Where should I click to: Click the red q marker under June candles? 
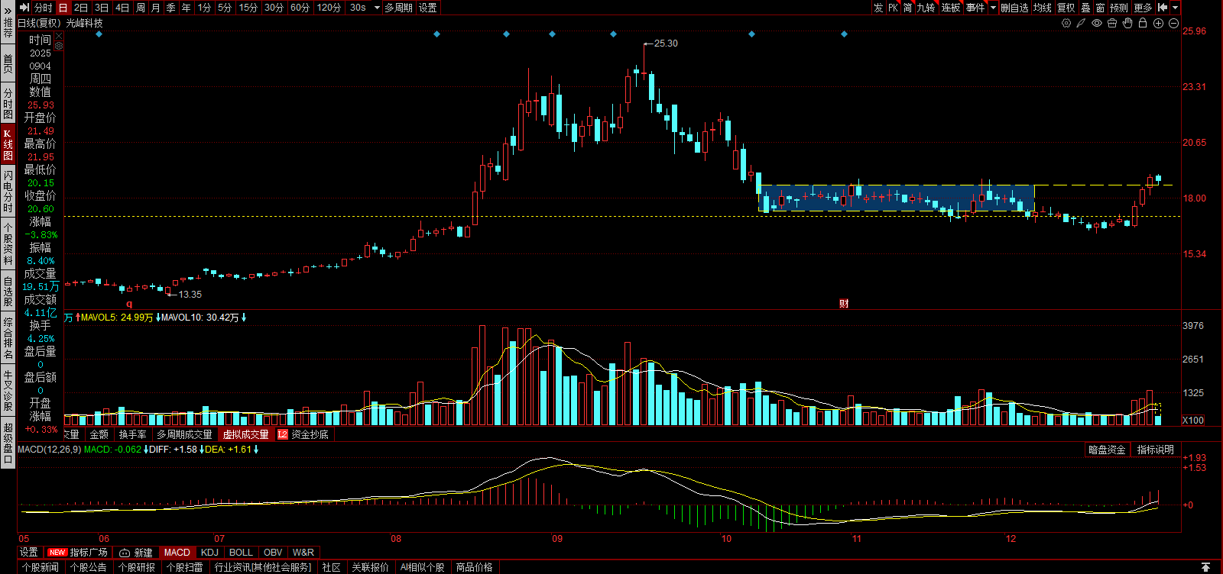click(129, 304)
